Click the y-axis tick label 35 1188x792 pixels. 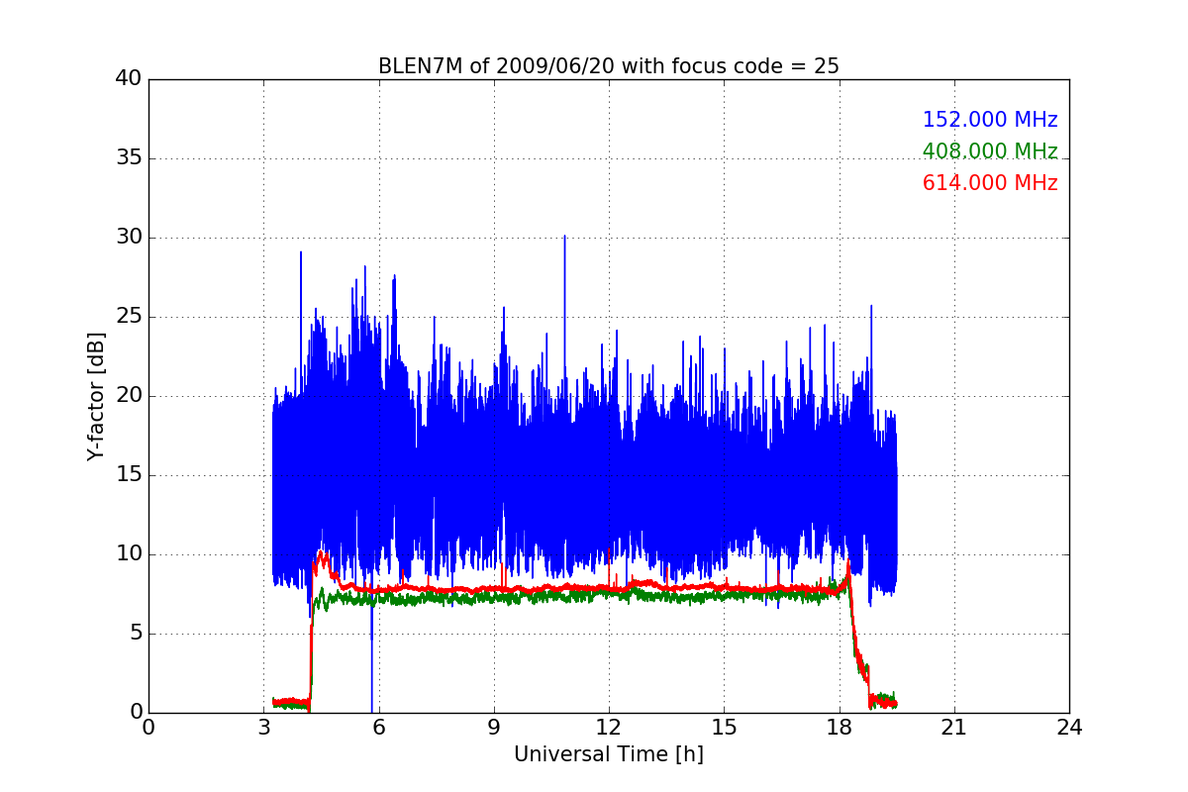[129, 158]
